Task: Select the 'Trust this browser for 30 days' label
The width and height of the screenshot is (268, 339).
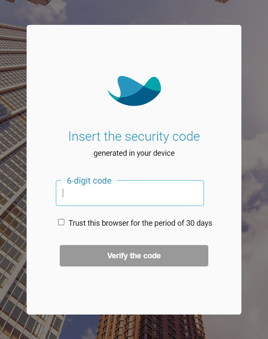Action: click(x=140, y=223)
